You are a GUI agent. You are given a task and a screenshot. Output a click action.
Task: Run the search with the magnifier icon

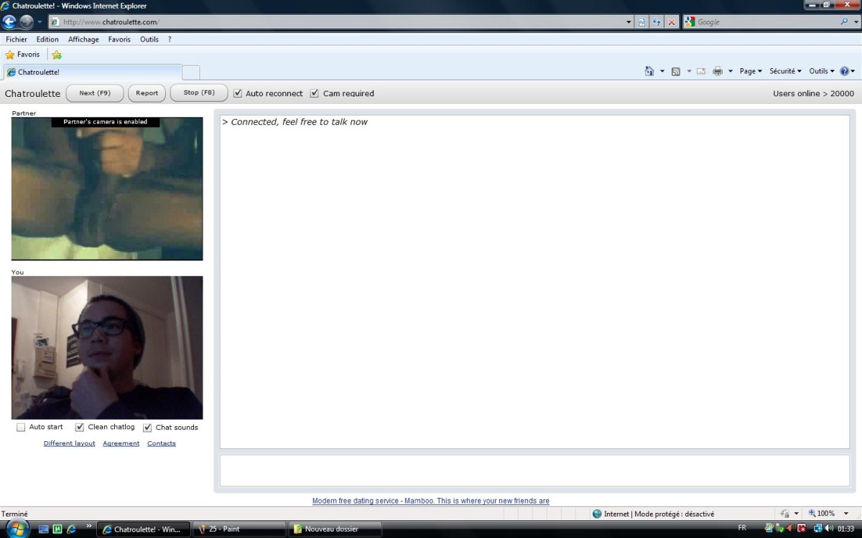click(x=844, y=22)
